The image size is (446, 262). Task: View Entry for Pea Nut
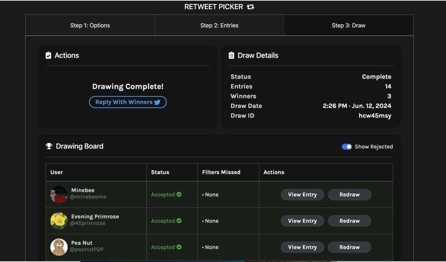[302, 247]
